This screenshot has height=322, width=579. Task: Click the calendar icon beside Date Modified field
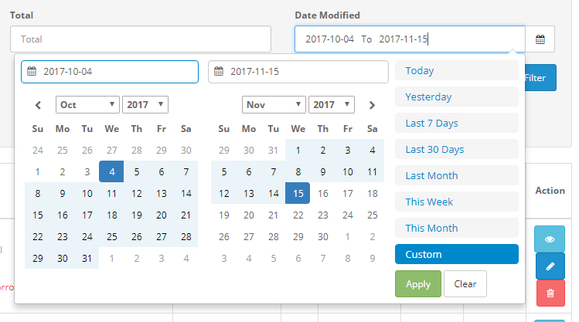(540, 39)
